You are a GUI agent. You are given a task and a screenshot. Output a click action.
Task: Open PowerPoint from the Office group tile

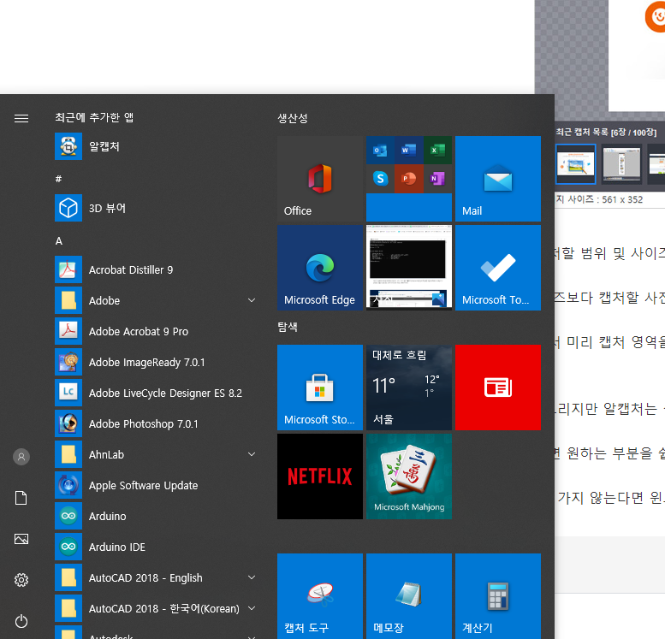coord(409,179)
